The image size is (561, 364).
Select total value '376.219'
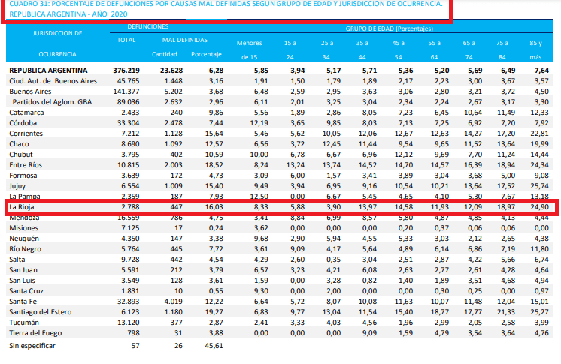pyautogui.click(x=126, y=71)
